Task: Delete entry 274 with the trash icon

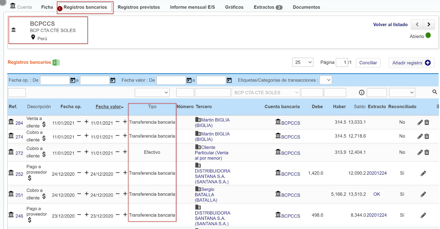Action: 427,136
